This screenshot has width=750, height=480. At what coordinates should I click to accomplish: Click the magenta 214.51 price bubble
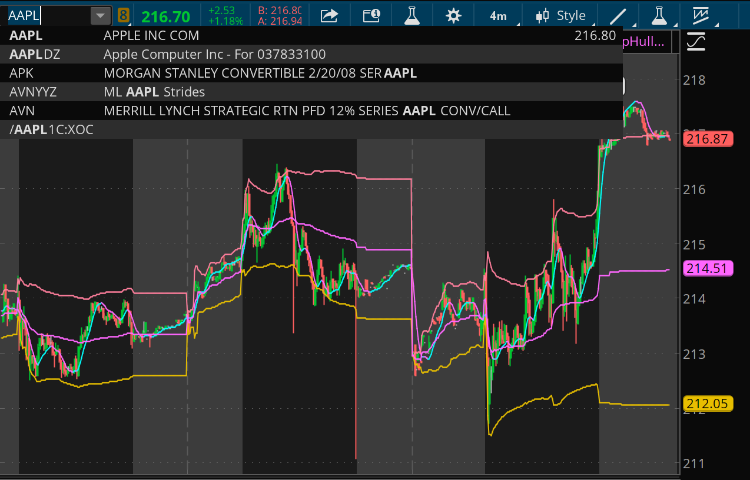coord(708,269)
